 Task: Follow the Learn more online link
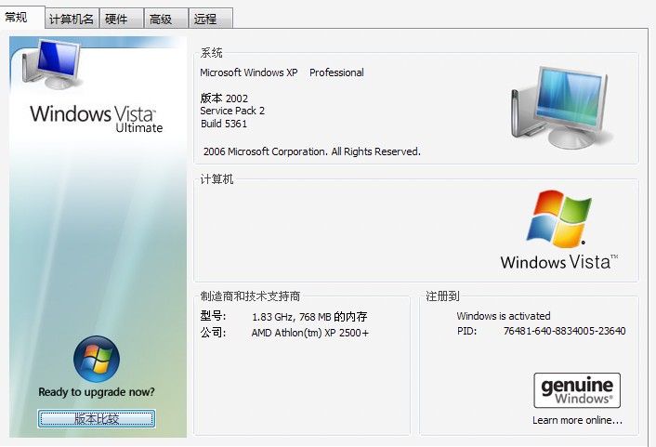(x=577, y=420)
